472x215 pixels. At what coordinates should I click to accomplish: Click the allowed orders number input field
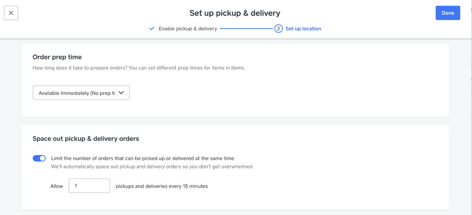pyautogui.click(x=89, y=186)
